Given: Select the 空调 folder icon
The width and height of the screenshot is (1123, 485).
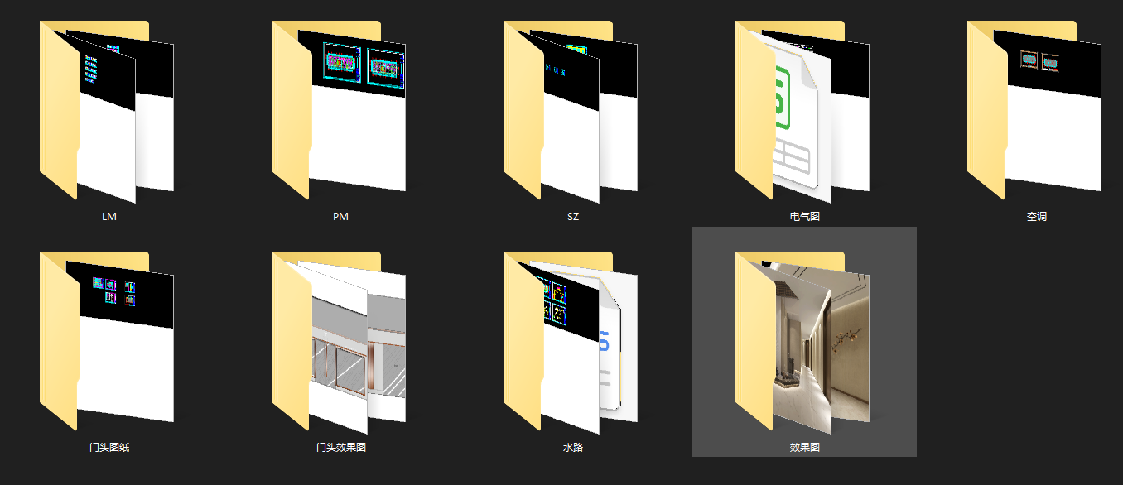Looking at the screenshot, I should pos(1034,111).
